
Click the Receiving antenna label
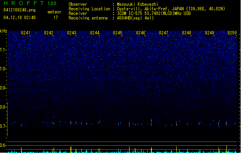click(x=88, y=18)
